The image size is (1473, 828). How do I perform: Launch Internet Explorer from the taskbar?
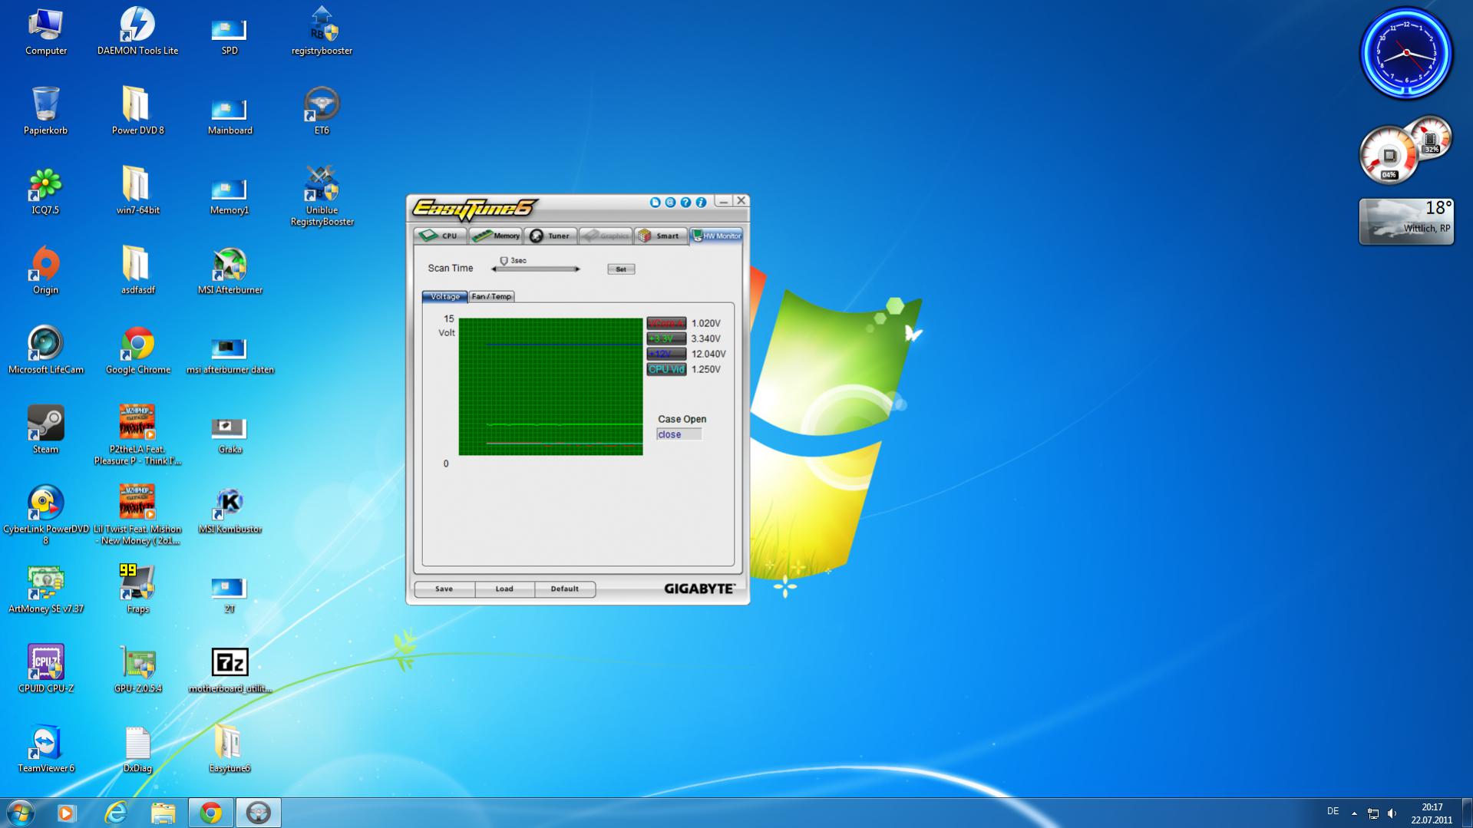tap(115, 813)
